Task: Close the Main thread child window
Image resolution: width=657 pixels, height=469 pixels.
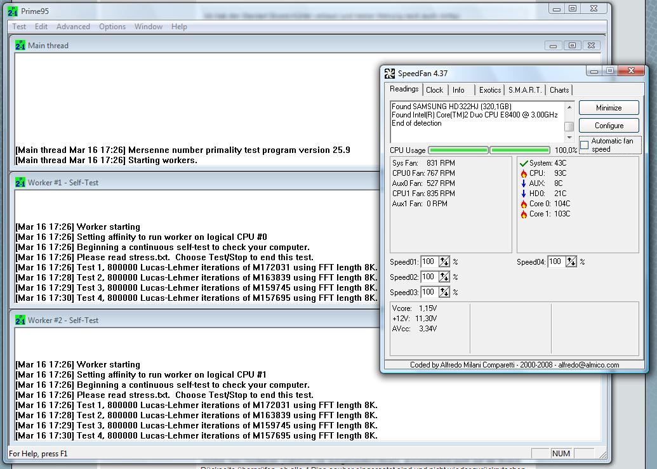Action: pos(591,45)
